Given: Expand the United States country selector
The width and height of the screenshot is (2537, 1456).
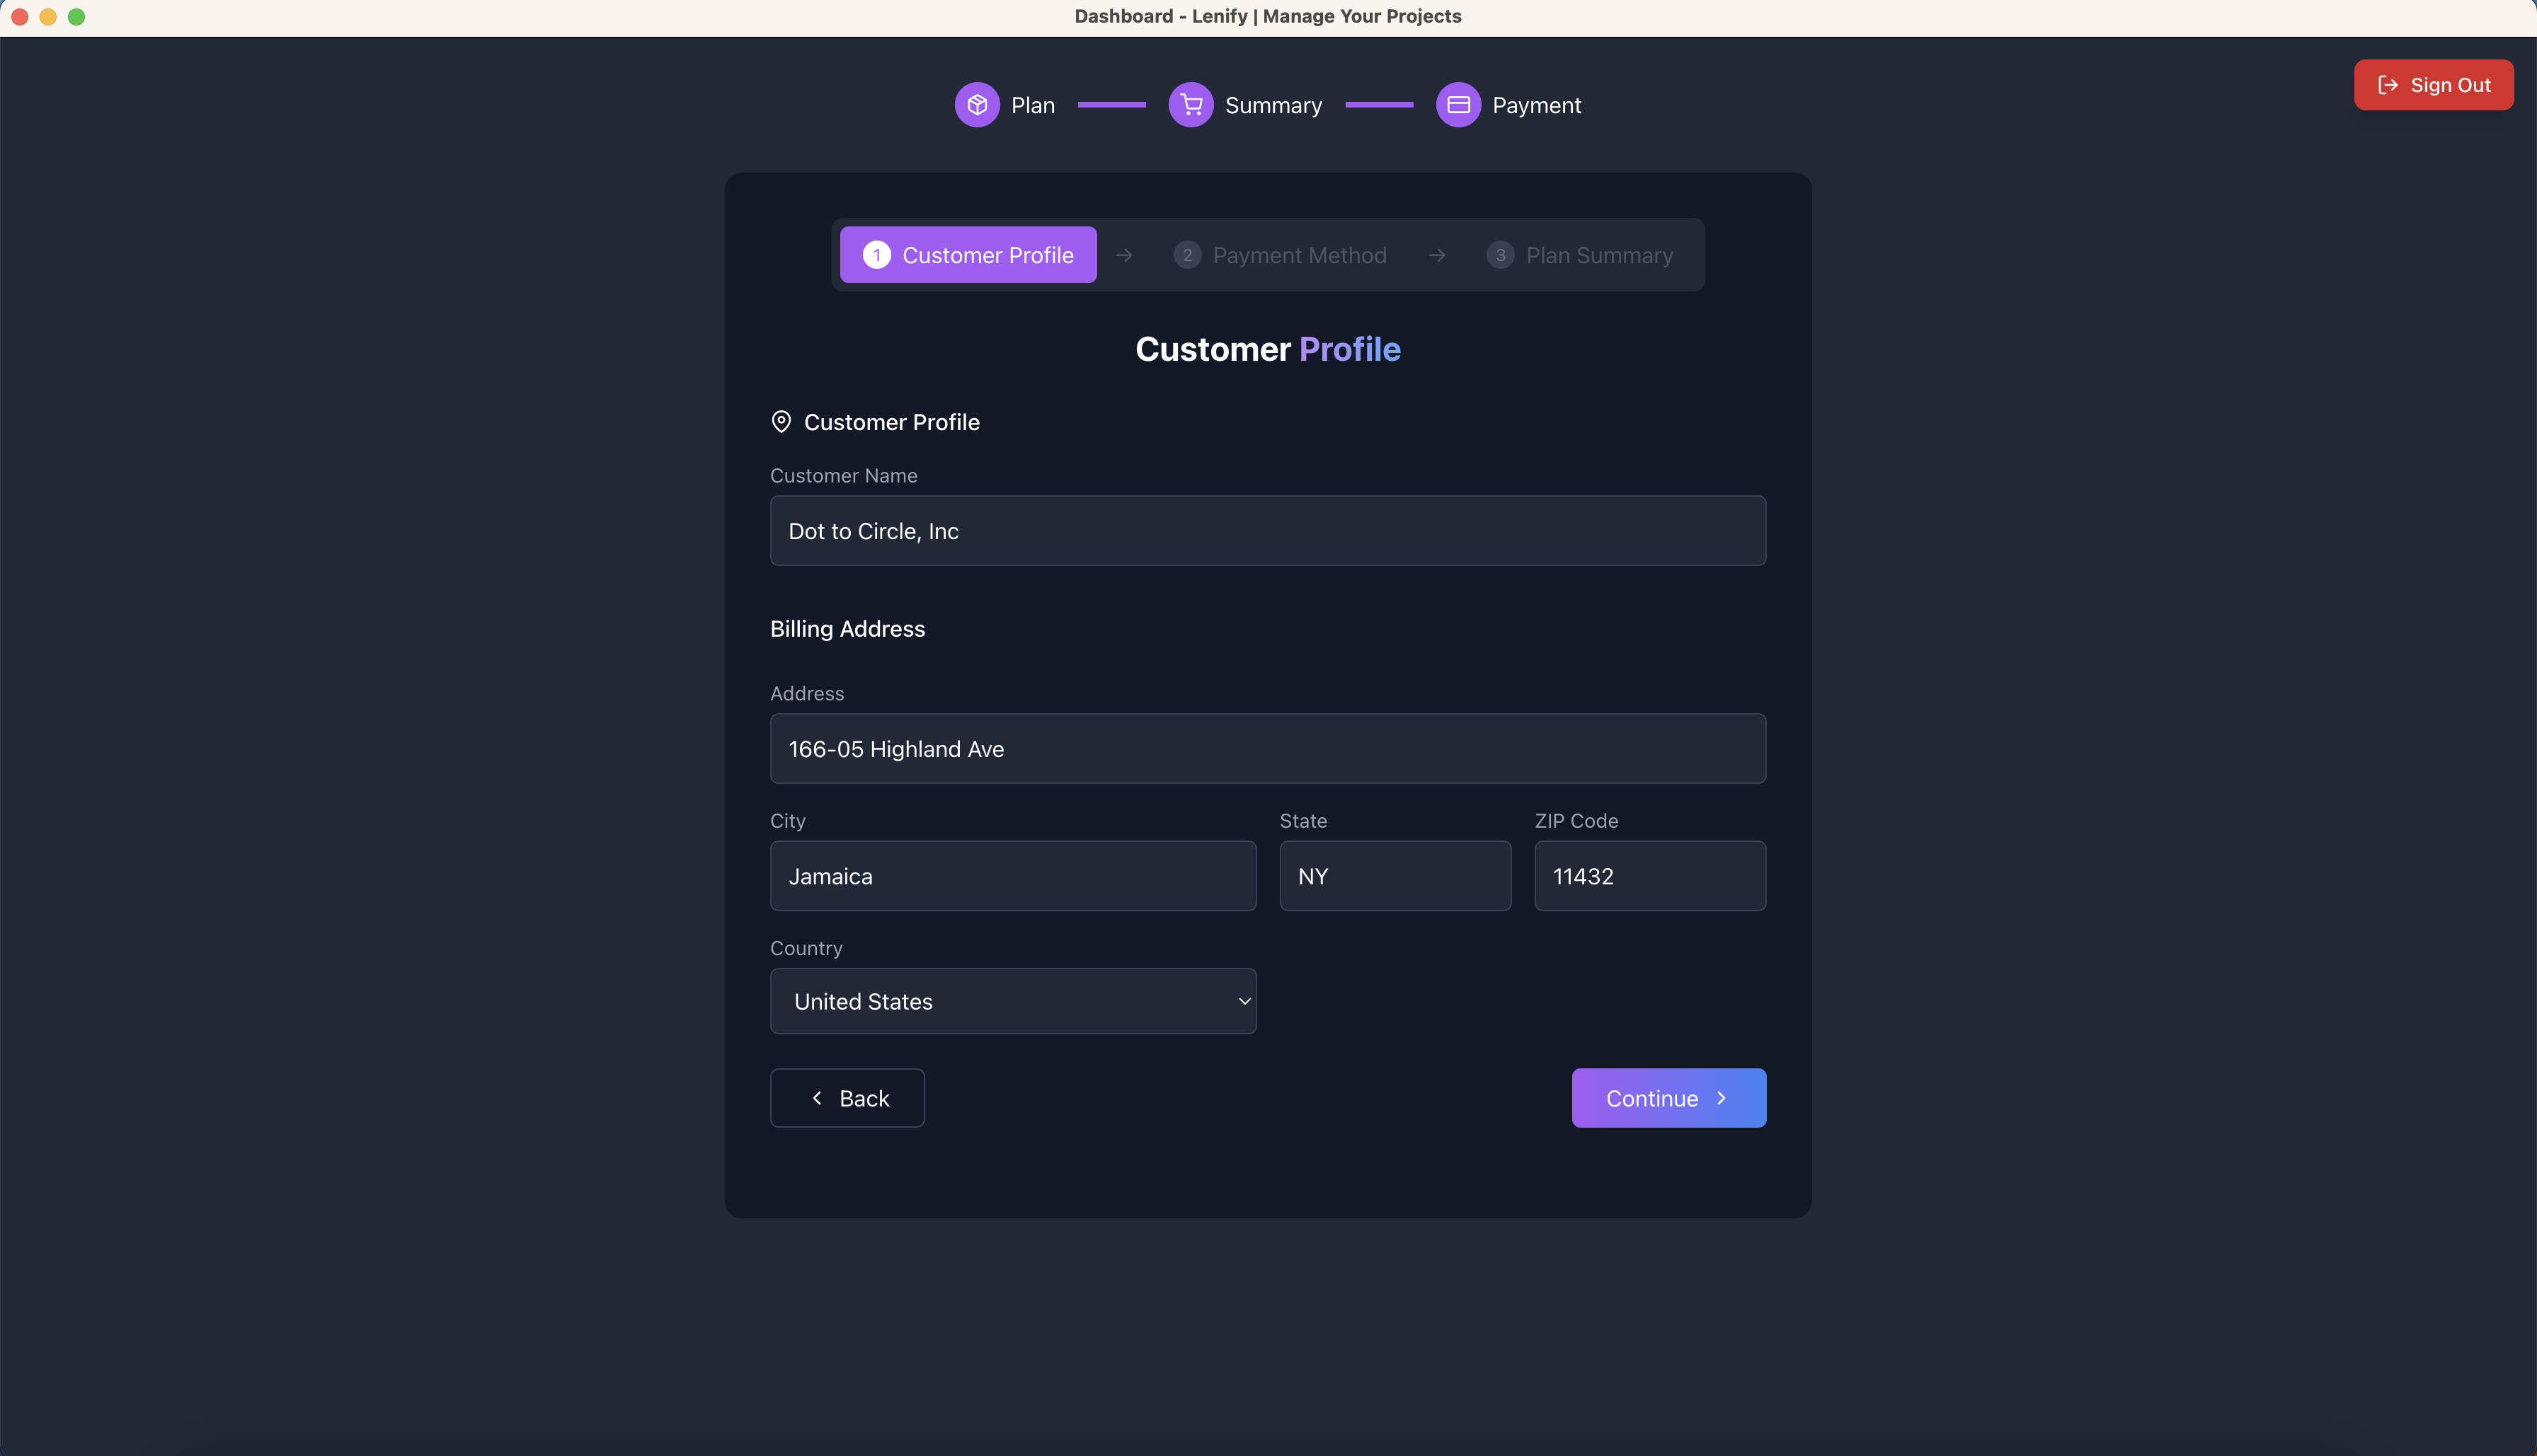Looking at the screenshot, I should tap(1012, 1000).
